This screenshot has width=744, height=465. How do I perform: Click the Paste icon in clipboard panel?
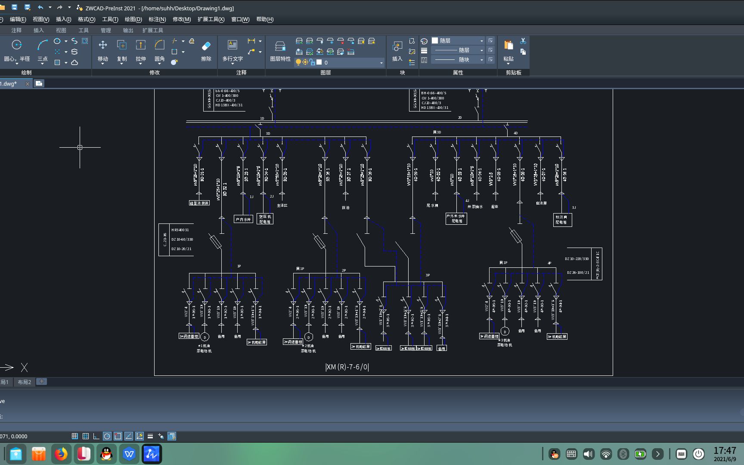click(508, 45)
